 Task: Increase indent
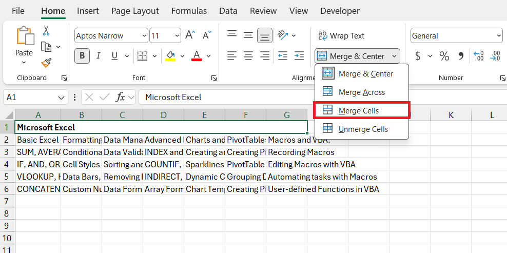(299, 56)
